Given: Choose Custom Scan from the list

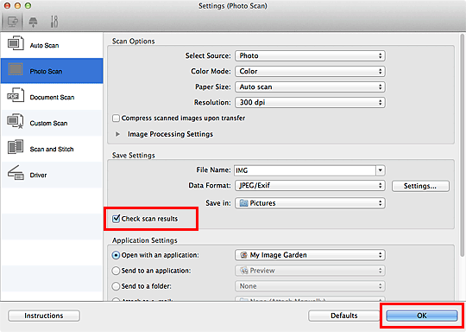Looking at the screenshot, I should pos(52,123).
